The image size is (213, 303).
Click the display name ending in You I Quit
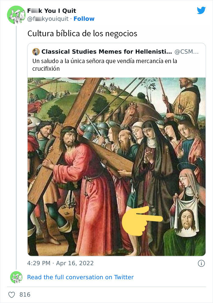click(x=51, y=11)
